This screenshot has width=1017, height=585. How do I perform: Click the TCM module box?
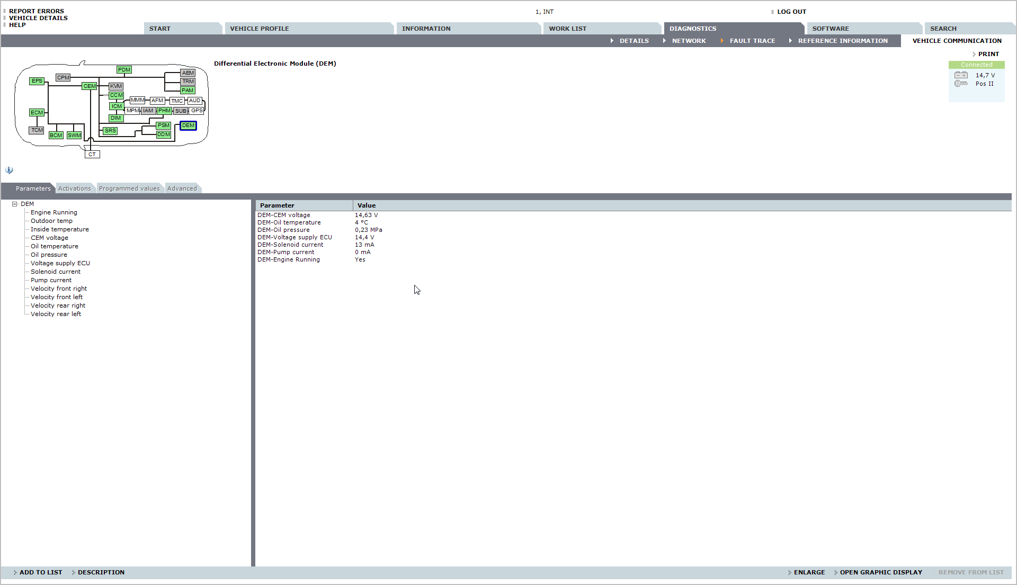(x=37, y=130)
